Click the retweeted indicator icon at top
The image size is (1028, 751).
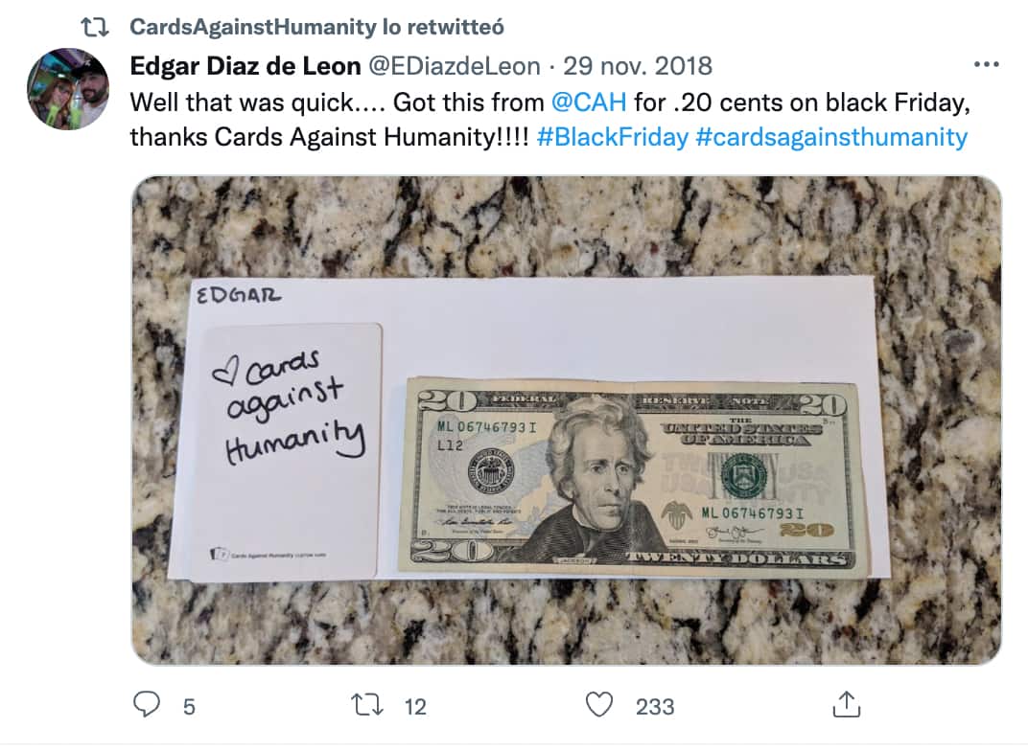94,28
